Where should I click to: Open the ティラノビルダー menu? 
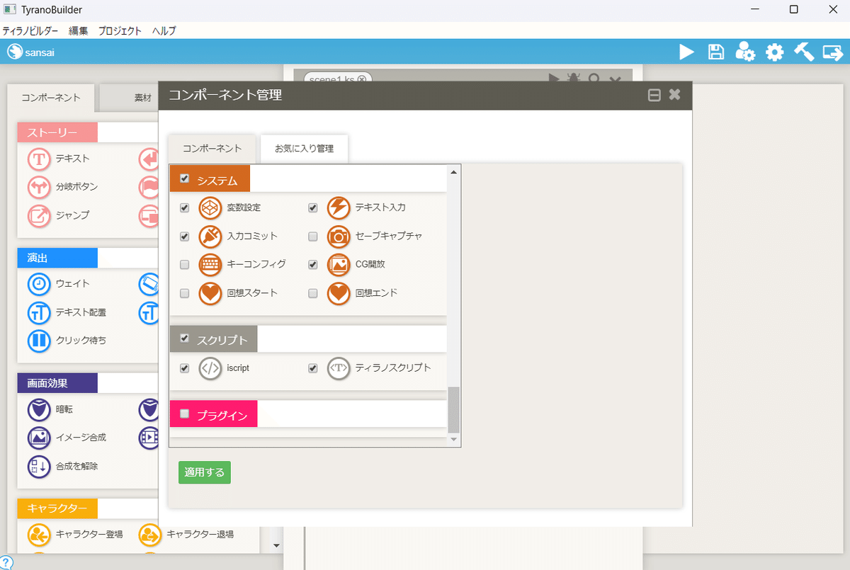30,31
